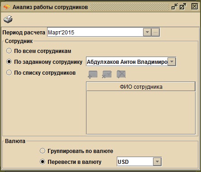Viewport: 201px width, 172px height.
Task: Open the USD currency dropdown arrow
Action: (157, 162)
